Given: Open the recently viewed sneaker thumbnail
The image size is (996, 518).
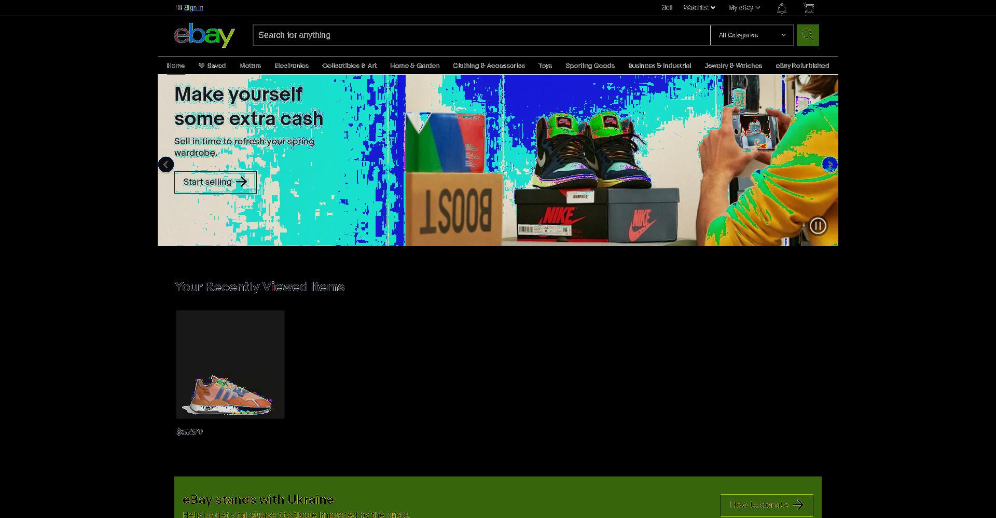Looking at the screenshot, I should click(x=230, y=364).
